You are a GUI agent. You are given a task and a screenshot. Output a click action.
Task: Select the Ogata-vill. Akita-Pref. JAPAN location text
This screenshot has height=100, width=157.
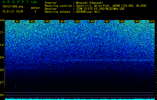tap(111, 6)
